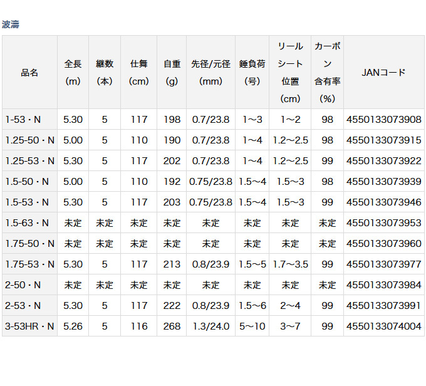Image resolution: width=426 pixels, height=386 pixels.
Task: Select the リールシート位置 column header
Action: pos(290,72)
